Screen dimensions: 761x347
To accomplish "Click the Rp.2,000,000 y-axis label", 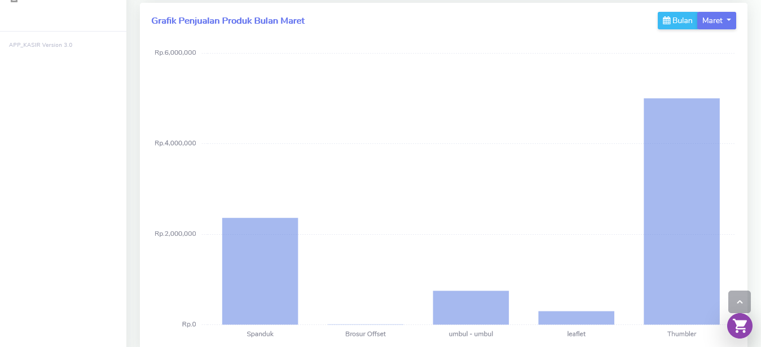I will pos(175,234).
